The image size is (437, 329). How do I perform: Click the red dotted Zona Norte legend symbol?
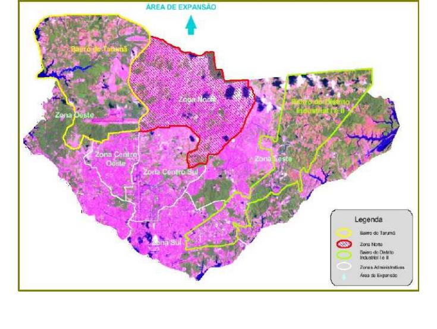345,244
